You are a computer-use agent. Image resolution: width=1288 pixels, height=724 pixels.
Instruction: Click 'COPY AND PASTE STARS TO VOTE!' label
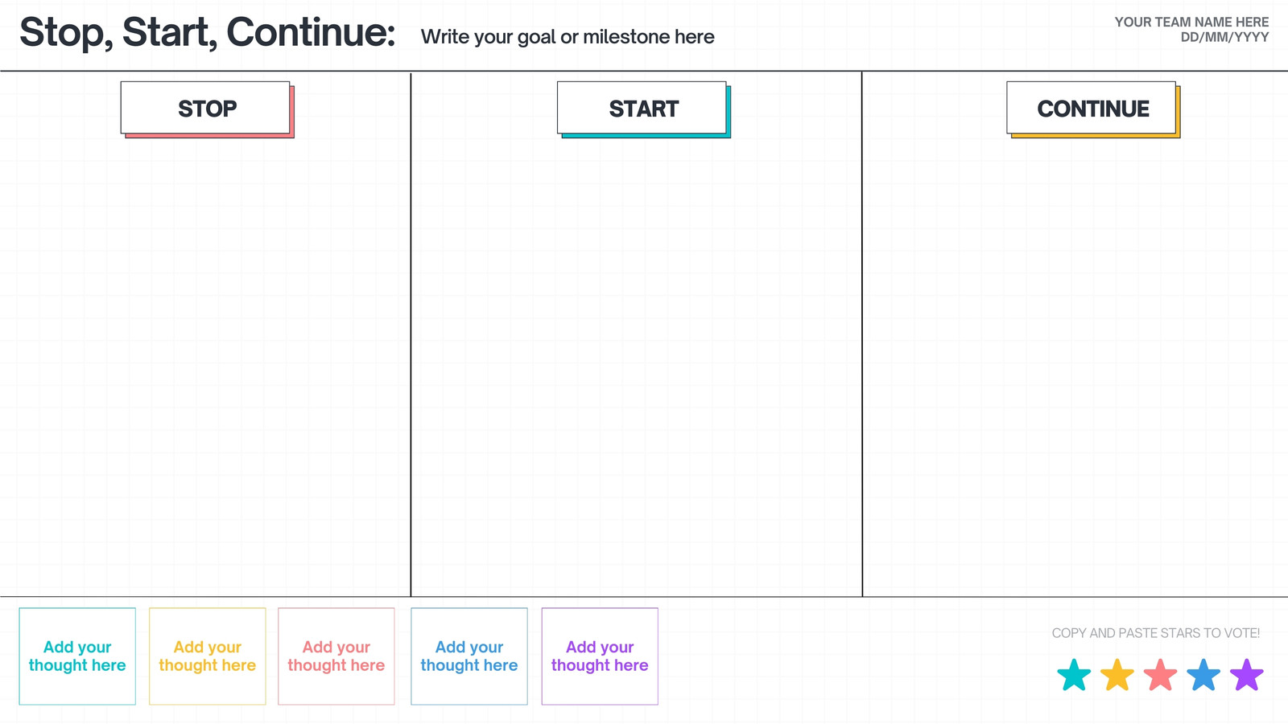pos(1156,633)
